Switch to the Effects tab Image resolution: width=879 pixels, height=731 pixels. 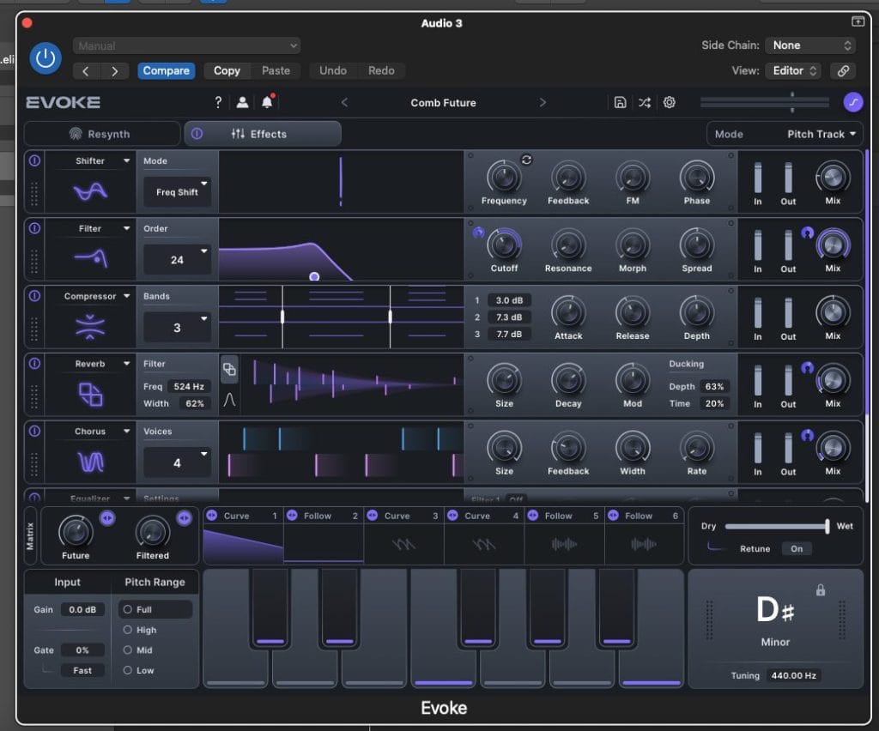click(262, 134)
